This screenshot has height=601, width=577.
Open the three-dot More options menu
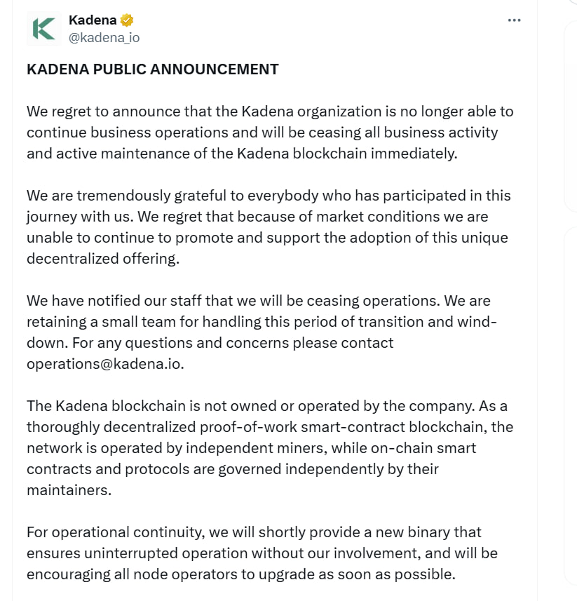coord(514,20)
